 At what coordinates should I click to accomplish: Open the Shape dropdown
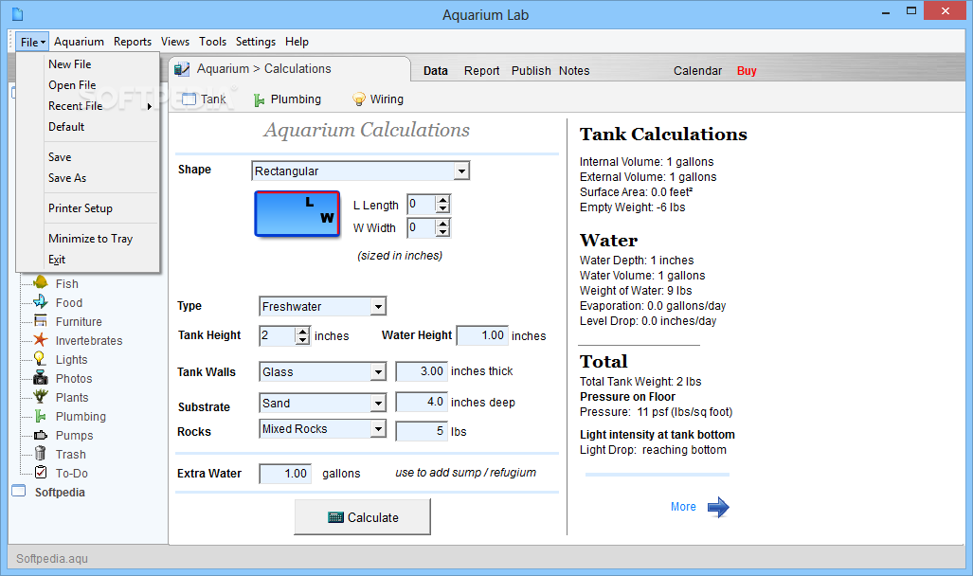[x=461, y=171]
